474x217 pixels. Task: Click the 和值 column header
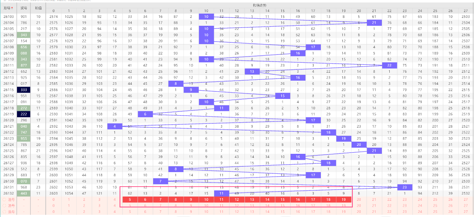[38, 8]
